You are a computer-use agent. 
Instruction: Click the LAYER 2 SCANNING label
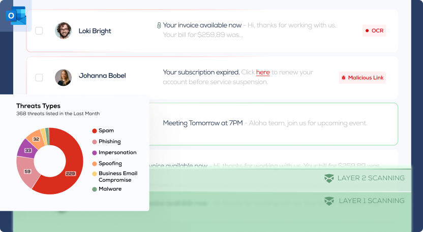click(371, 178)
